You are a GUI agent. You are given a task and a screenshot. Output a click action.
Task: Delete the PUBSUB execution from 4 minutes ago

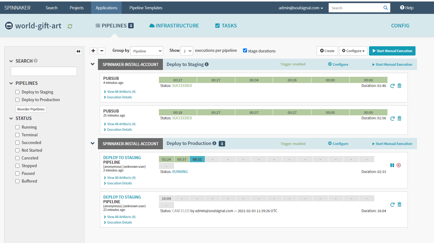pyautogui.click(x=400, y=86)
